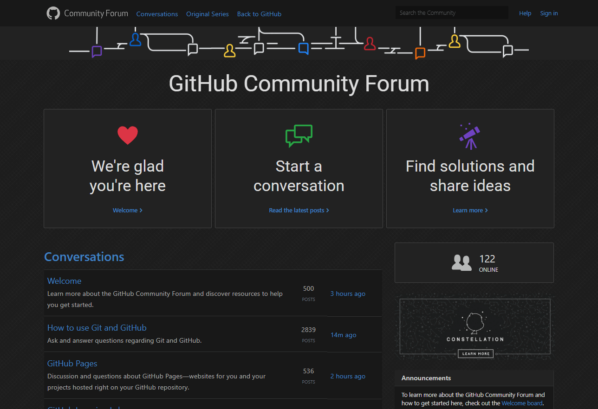Open the Original Series nav item
This screenshot has height=409, width=598.
(208, 14)
